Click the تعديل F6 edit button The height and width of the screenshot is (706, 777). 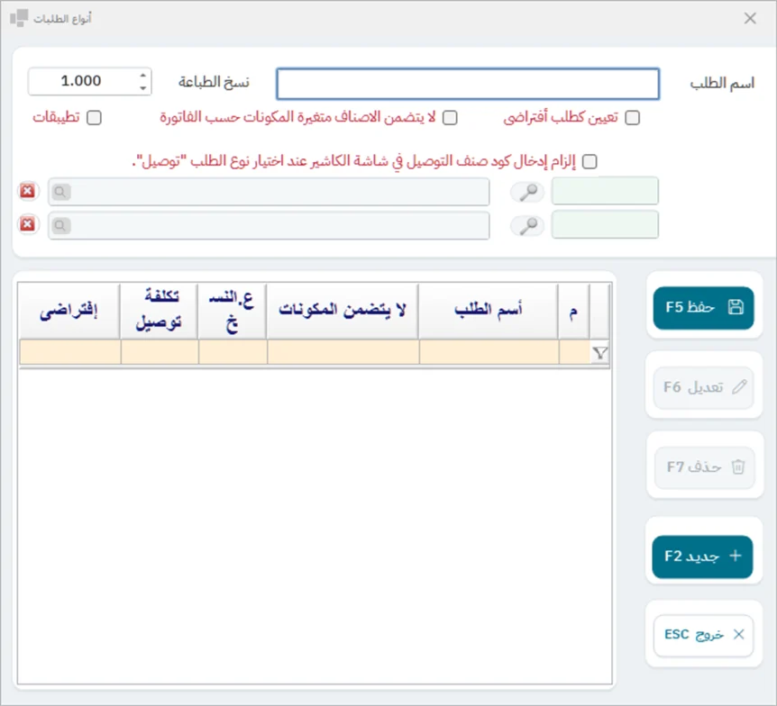tap(704, 387)
